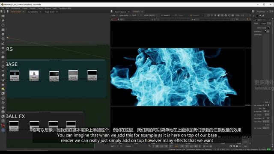The image size is (274, 154).
Task: Open the RGB display channel dropdown
Action: point(135,15)
